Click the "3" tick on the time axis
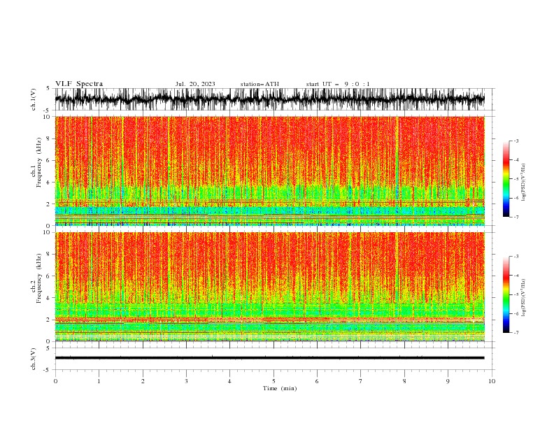The width and height of the screenshot is (554, 428). click(x=186, y=381)
